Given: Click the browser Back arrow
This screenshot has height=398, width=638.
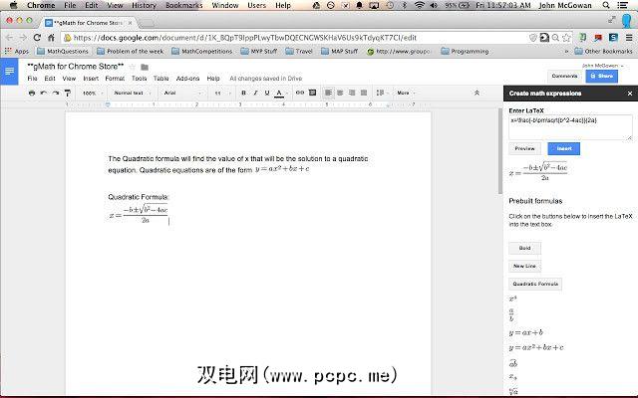Looking at the screenshot, I should coord(9,38).
